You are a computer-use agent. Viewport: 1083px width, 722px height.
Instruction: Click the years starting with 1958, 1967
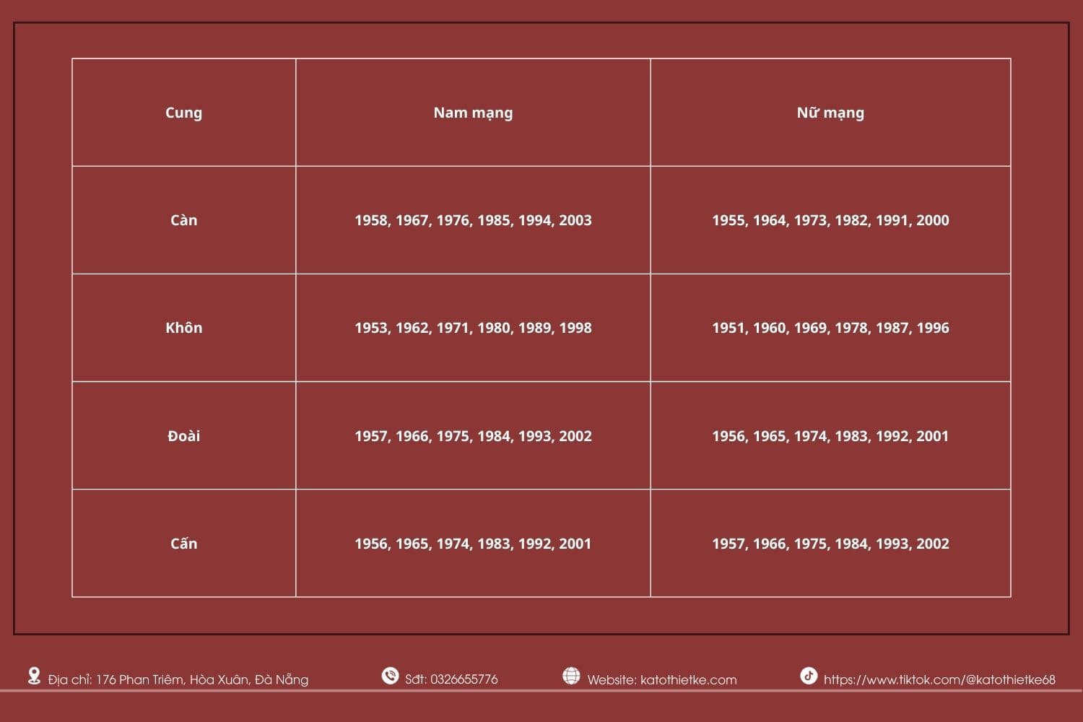pos(473,220)
